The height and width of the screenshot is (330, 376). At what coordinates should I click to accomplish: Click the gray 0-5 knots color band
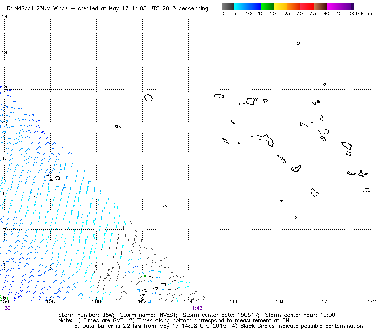pos(228,6)
